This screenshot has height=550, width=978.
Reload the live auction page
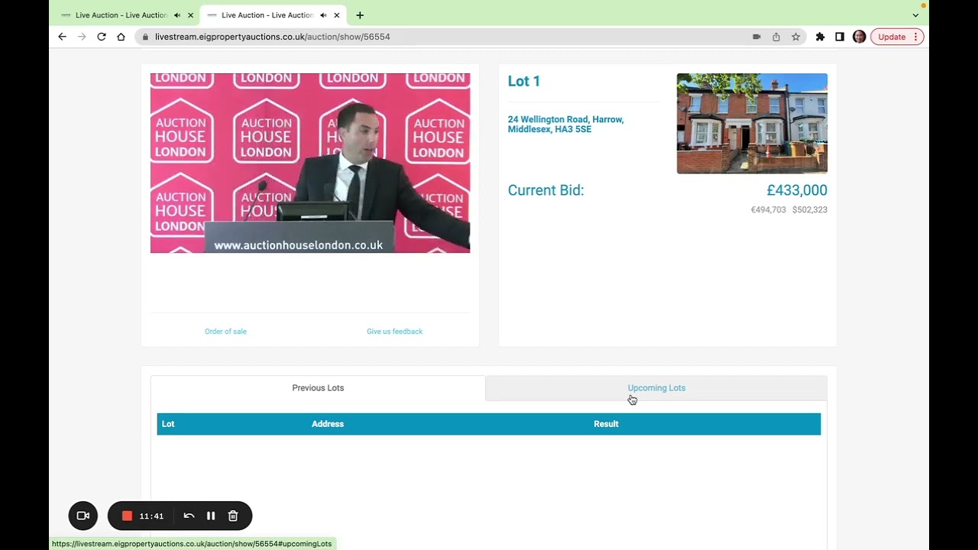click(101, 37)
